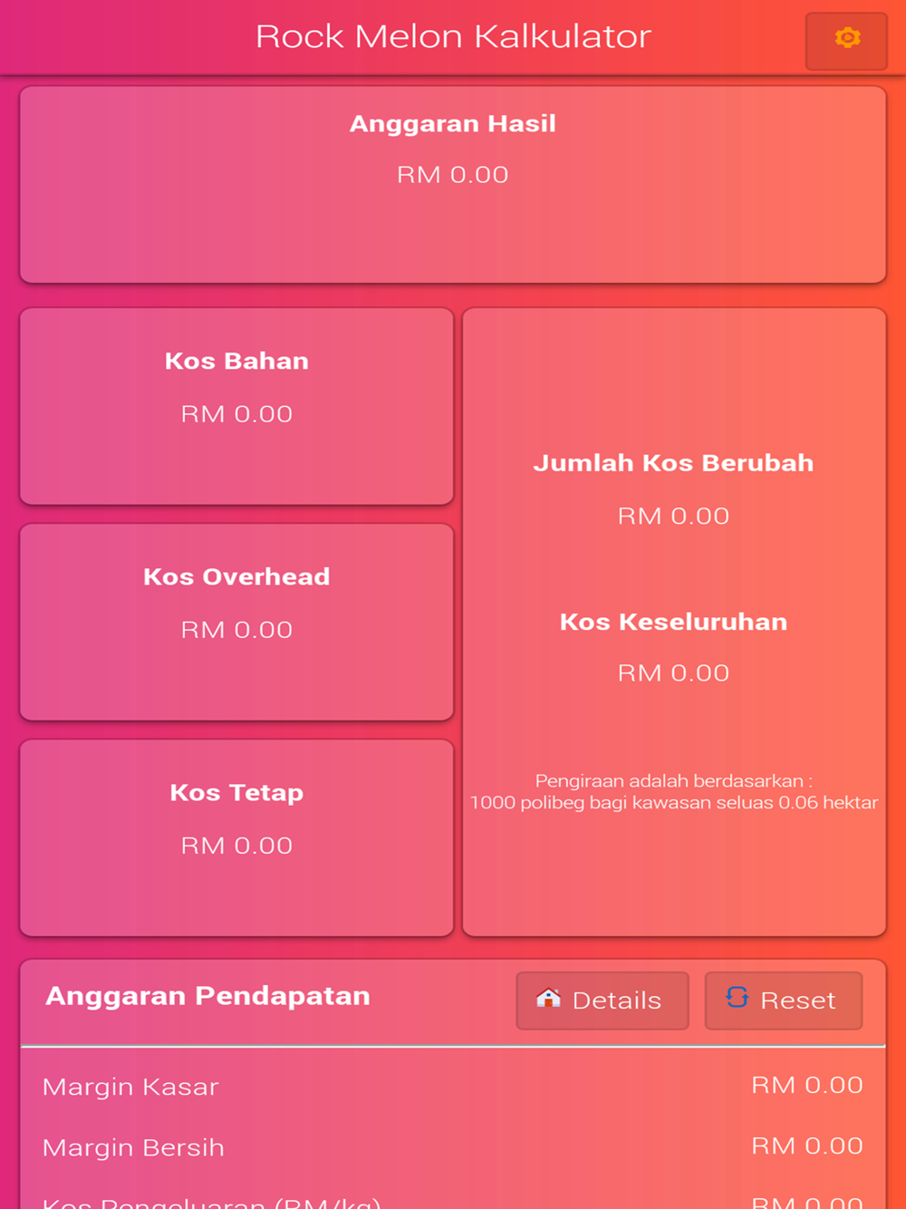
Task: Select the Jumlah Kos Berubah heading
Action: (x=673, y=463)
